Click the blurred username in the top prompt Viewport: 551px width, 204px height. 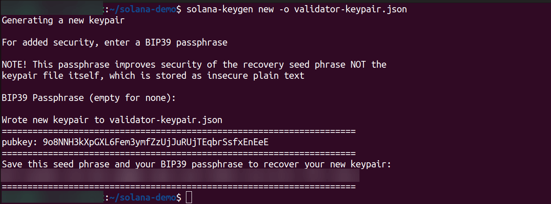52,9
